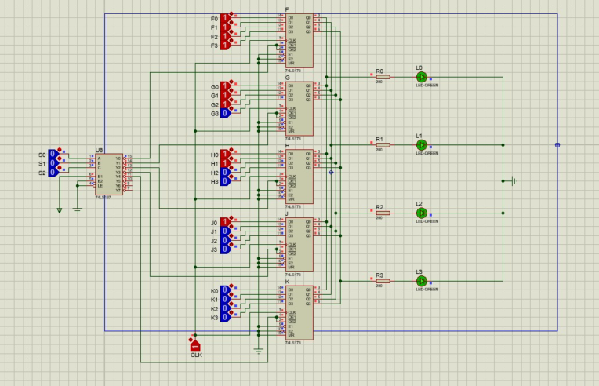
Task: Click the L3 green LED
Action: click(x=421, y=281)
